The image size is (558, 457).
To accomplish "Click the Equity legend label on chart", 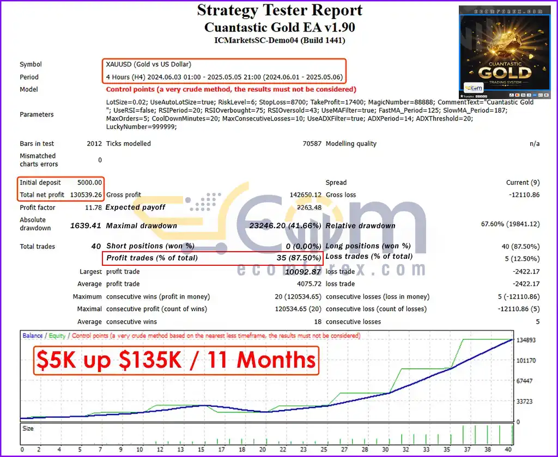I will [57, 336].
